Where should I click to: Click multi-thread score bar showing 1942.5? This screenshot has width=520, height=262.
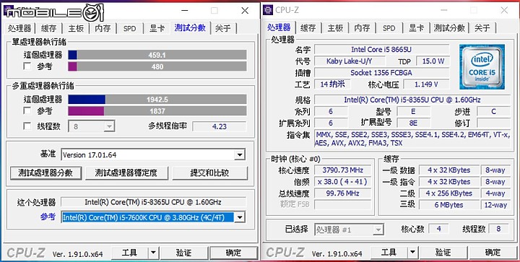click(x=157, y=100)
